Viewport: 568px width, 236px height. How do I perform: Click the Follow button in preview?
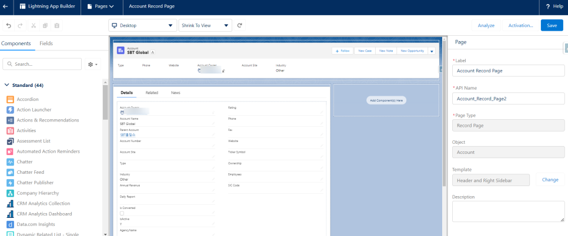(x=343, y=51)
